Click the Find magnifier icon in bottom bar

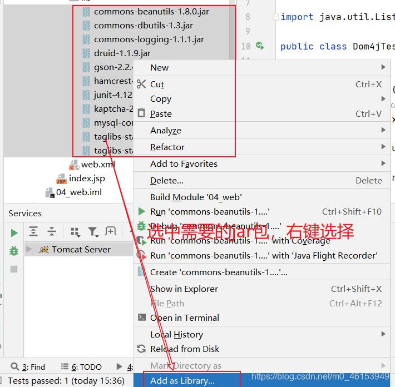point(15,366)
